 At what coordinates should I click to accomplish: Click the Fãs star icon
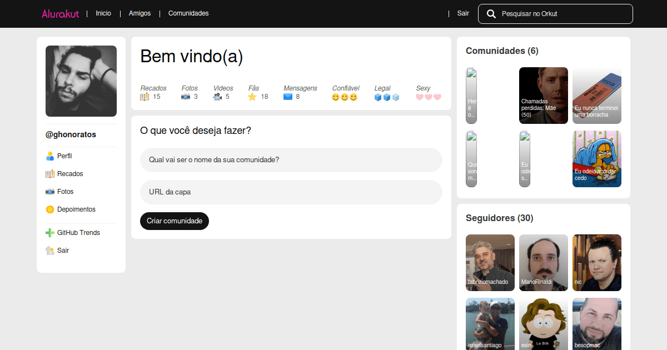252,97
